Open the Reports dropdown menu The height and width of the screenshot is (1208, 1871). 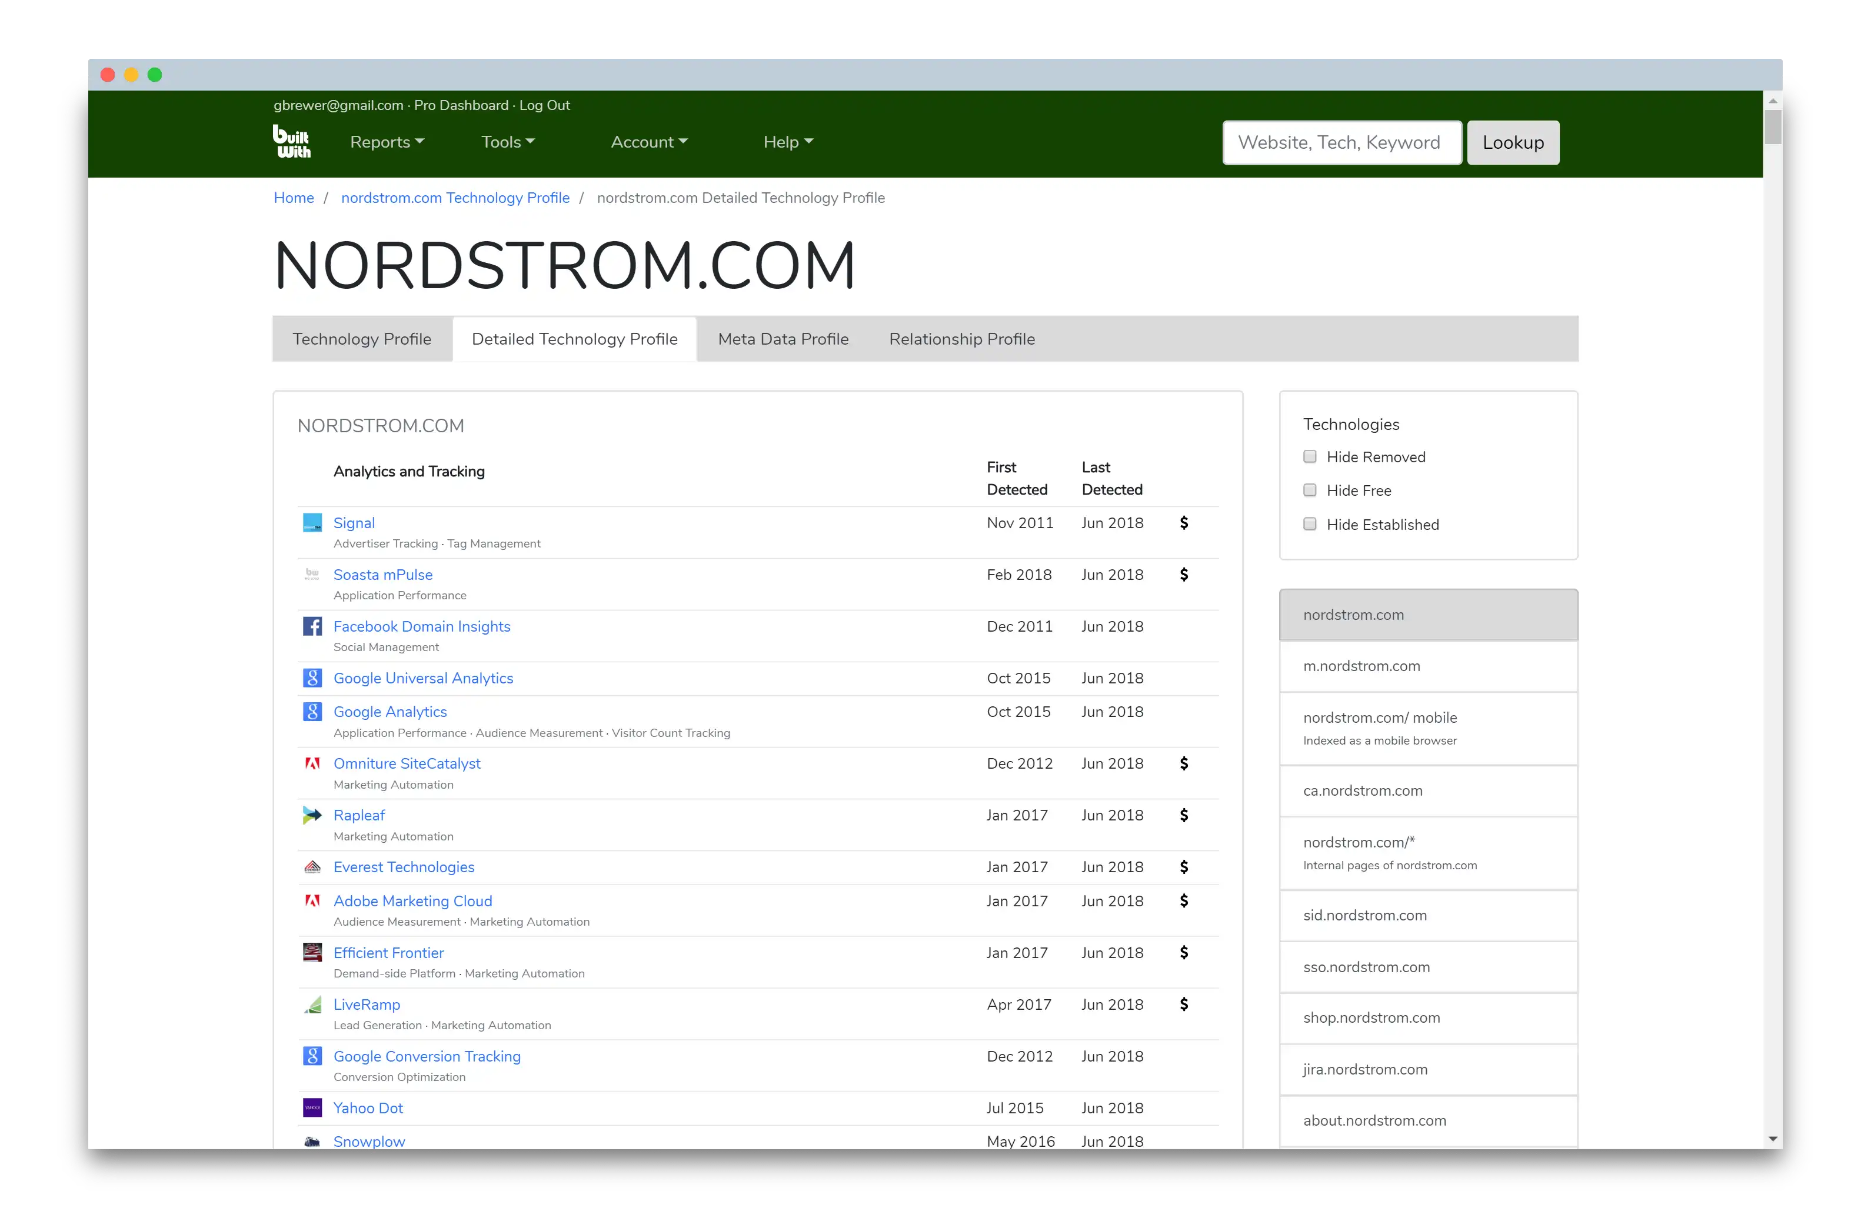point(387,142)
